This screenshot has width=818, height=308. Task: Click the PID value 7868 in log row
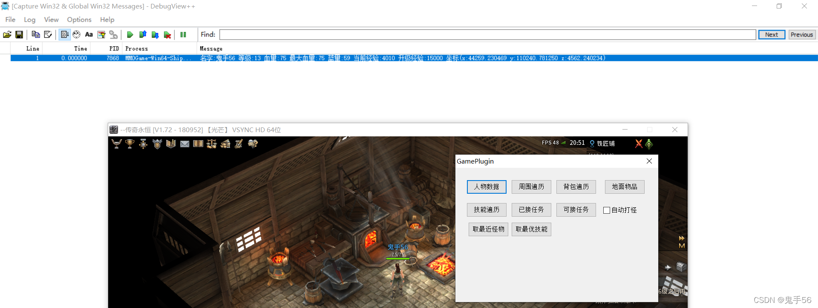click(x=113, y=58)
